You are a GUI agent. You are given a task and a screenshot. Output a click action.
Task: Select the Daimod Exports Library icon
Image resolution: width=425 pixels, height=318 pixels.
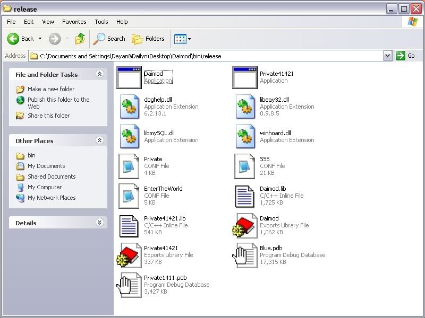point(245,226)
